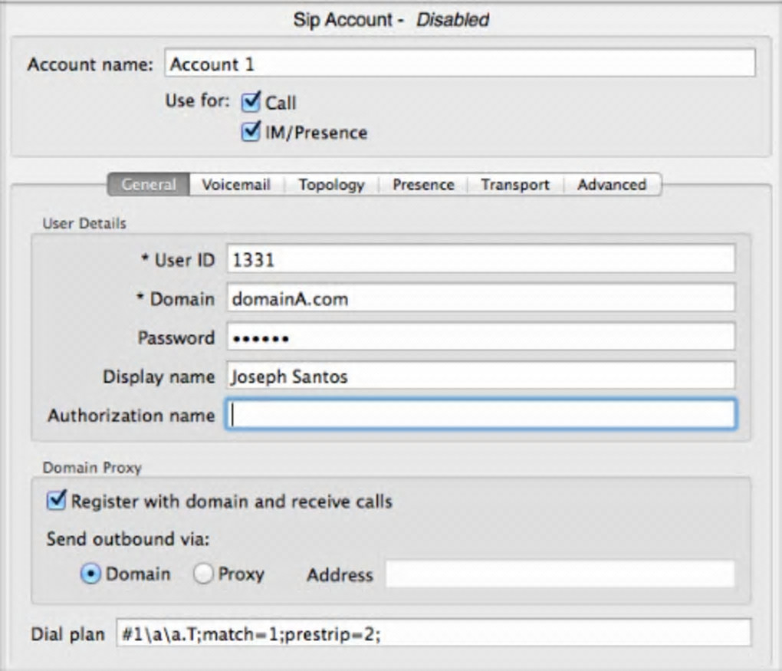
Task: Click the Domain text field containing domainA.com
Action: pyautogui.click(x=481, y=298)
